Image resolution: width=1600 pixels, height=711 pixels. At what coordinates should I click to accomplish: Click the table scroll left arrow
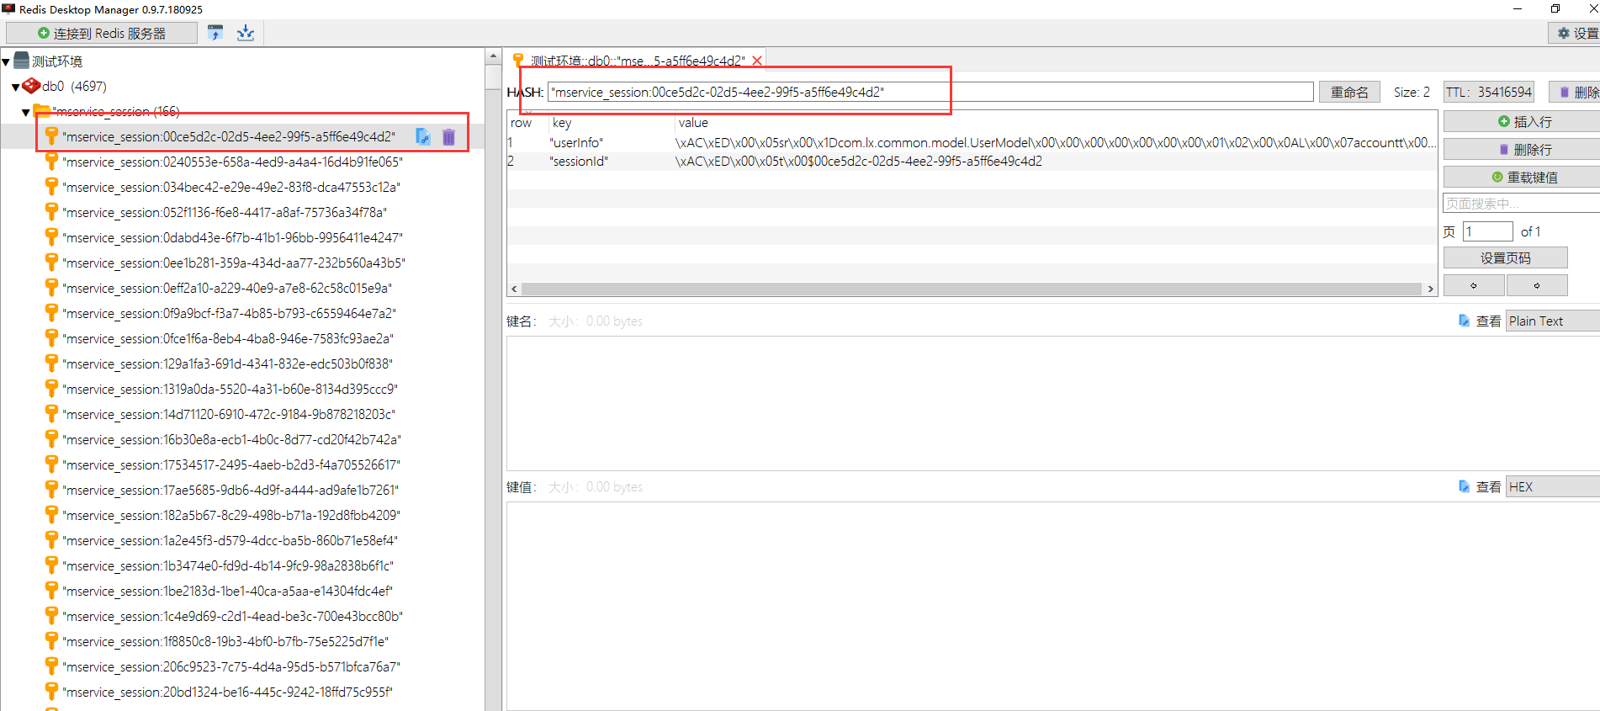[514, 289]
